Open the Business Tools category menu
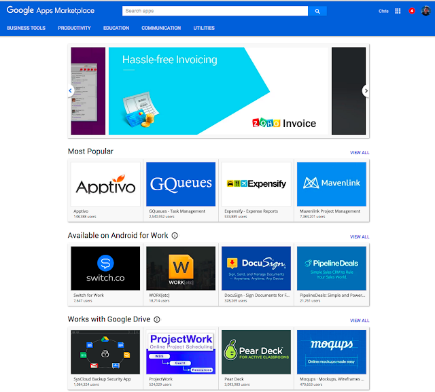Screen dimensions: 435x392 26,28
